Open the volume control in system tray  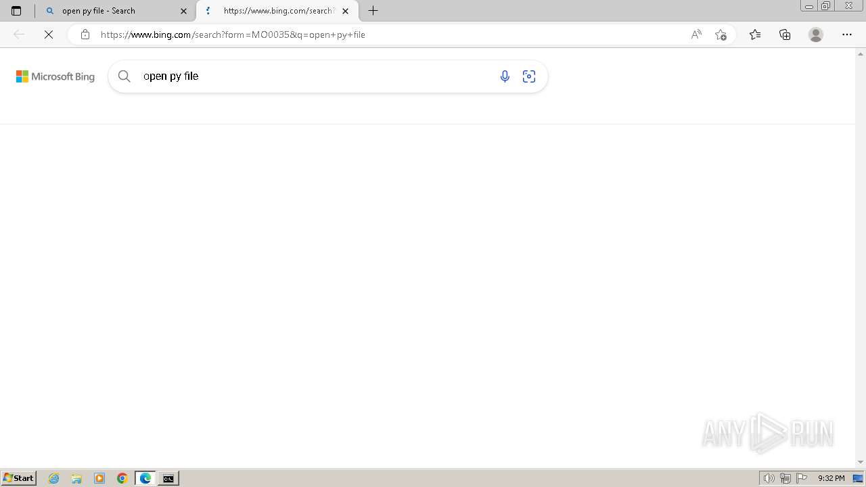769,478
